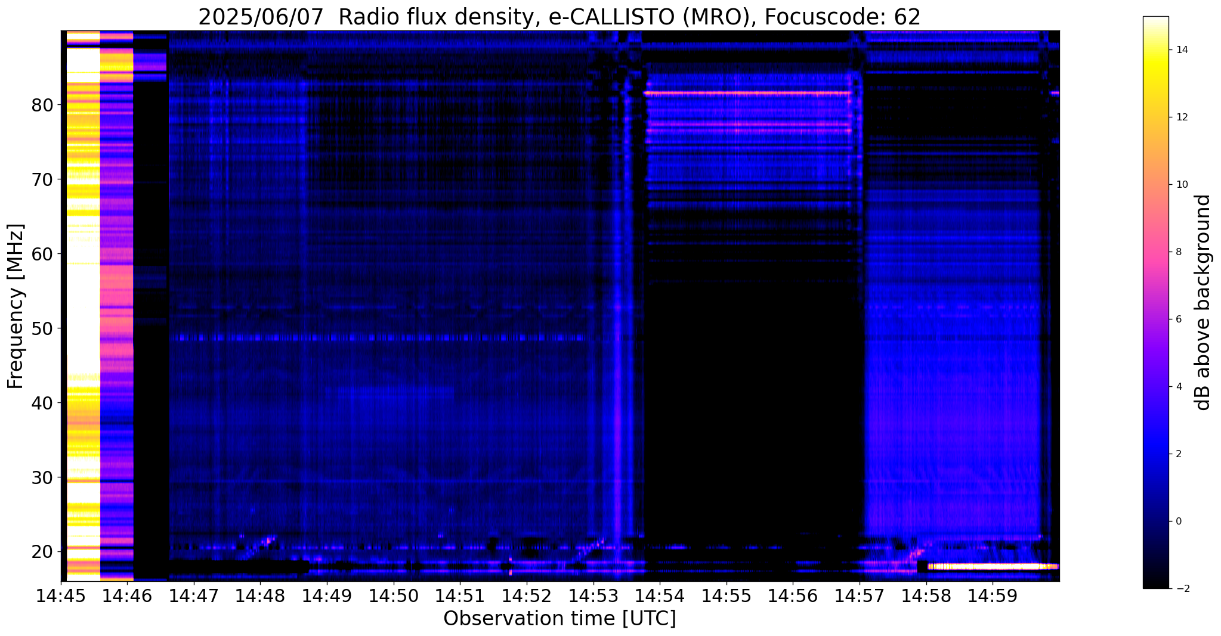The image size is (1221, 636).
Task: Click the 14:59 time tick label
Action: 992,596
